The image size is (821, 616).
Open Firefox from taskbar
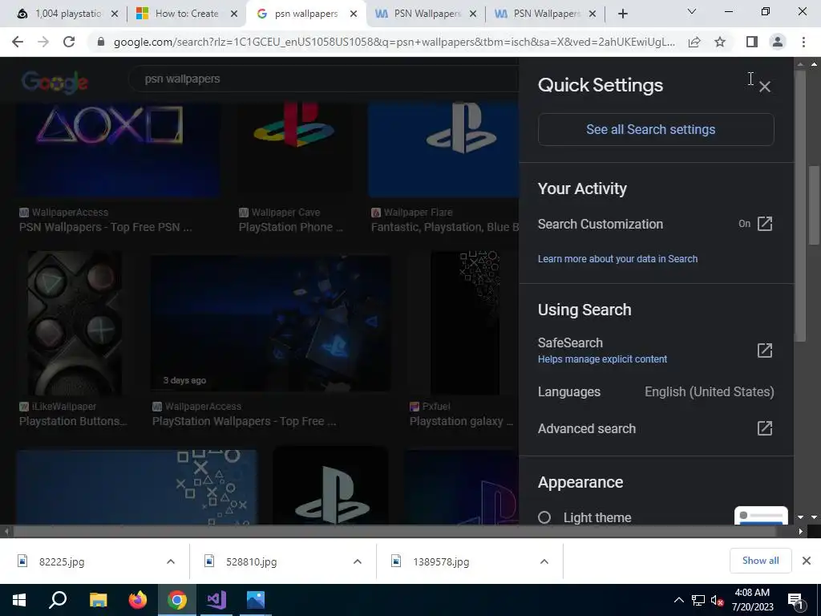point(138,600)
